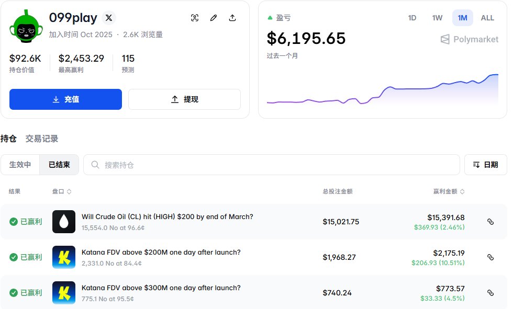Click the pencil edit profile icon

214,18
